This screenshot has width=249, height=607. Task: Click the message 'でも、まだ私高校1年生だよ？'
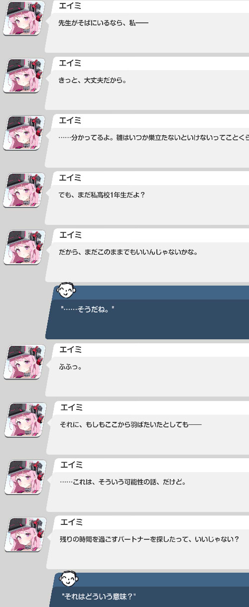(x=102, y=195)
